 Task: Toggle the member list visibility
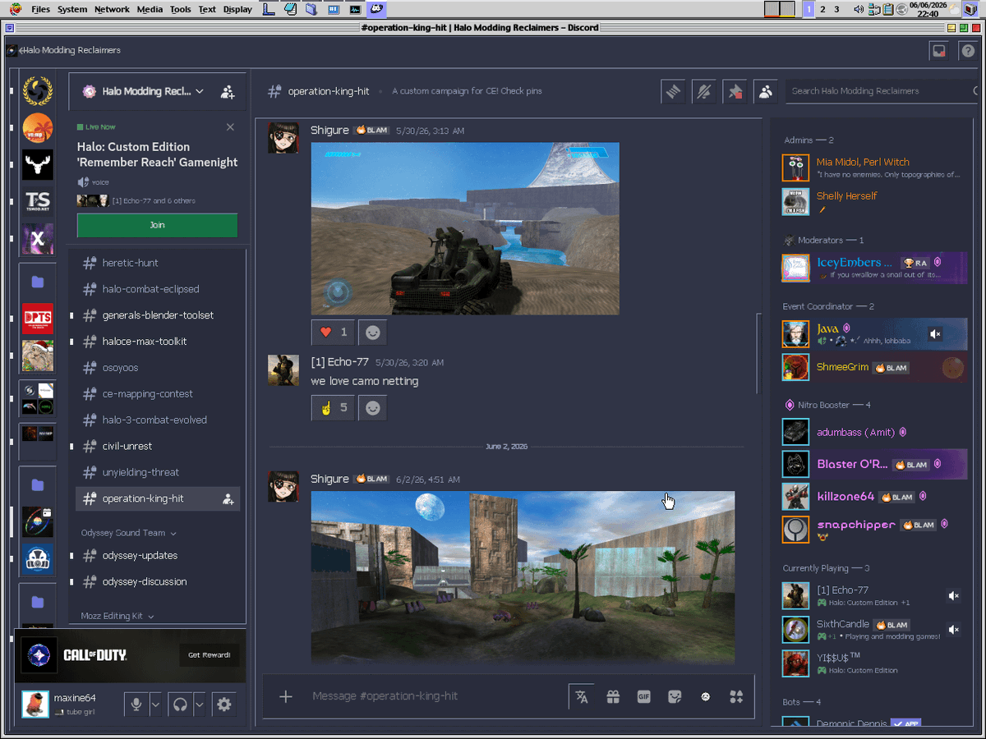[766, 91]
